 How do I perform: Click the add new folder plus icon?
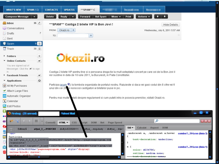pos(39,56)
